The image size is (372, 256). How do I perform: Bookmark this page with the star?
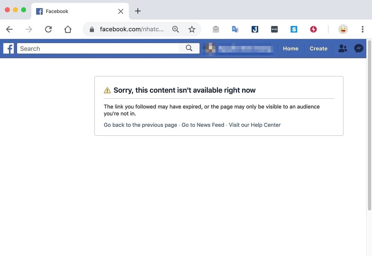[192, 29]
